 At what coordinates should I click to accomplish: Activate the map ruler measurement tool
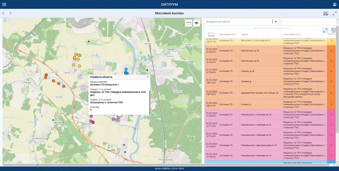[x=189, y=23]
